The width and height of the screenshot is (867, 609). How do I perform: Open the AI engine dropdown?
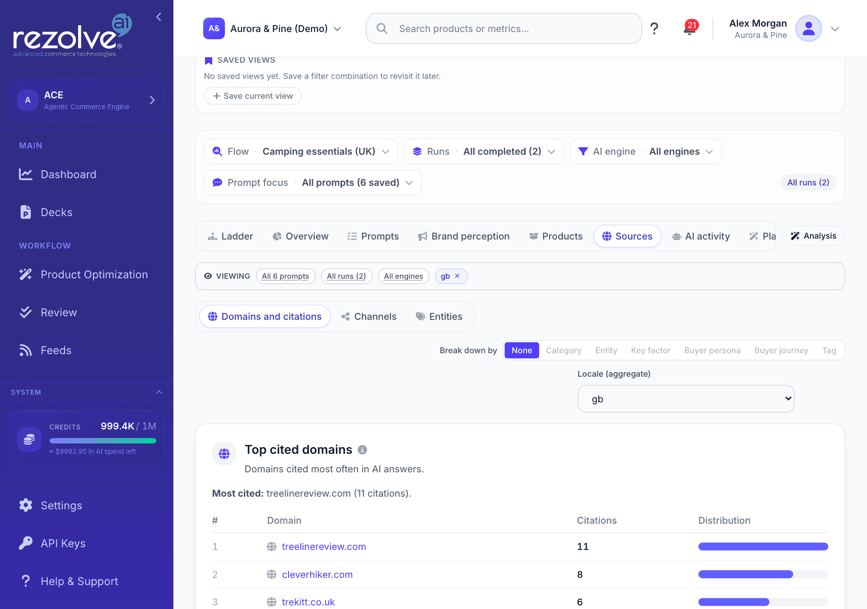[x=646, y=152]
